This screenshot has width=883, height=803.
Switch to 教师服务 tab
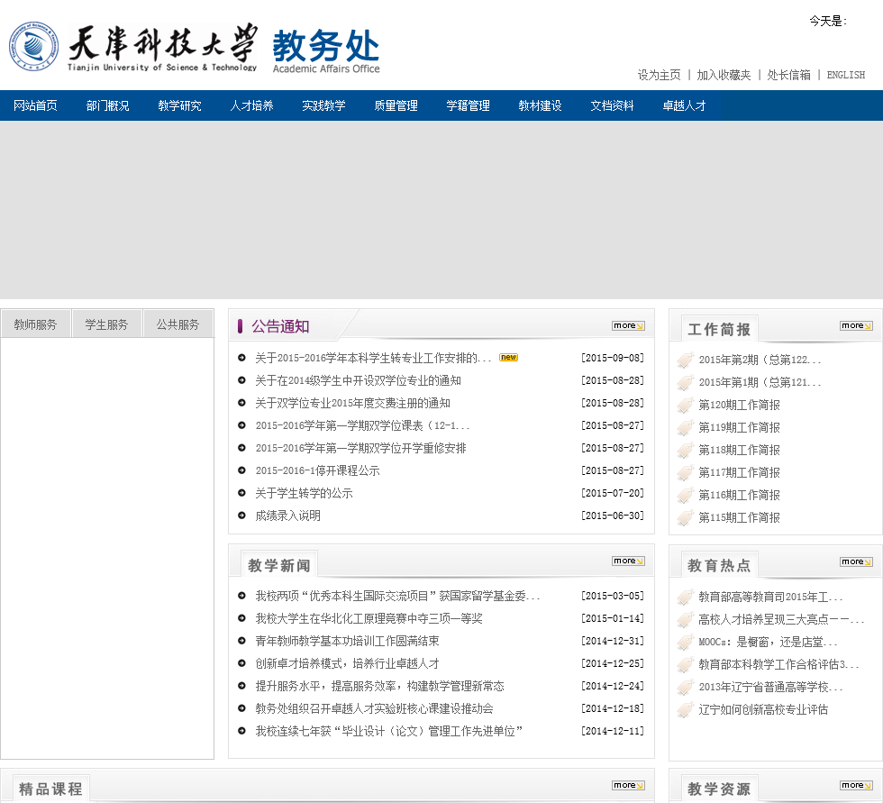click(35, 324)
